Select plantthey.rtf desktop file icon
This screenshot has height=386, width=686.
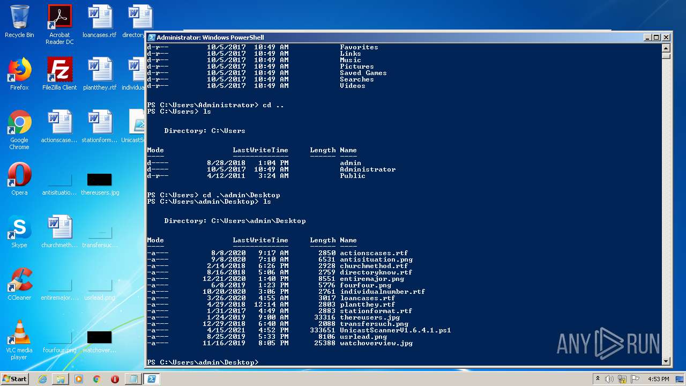coord(100,74)
